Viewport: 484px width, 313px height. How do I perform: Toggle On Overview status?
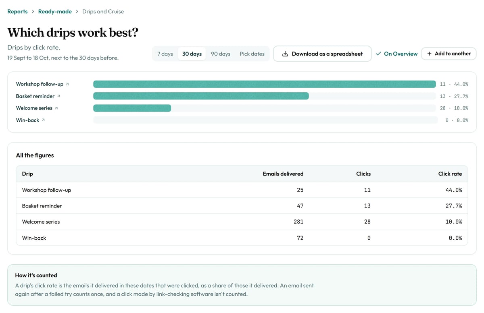396,54
